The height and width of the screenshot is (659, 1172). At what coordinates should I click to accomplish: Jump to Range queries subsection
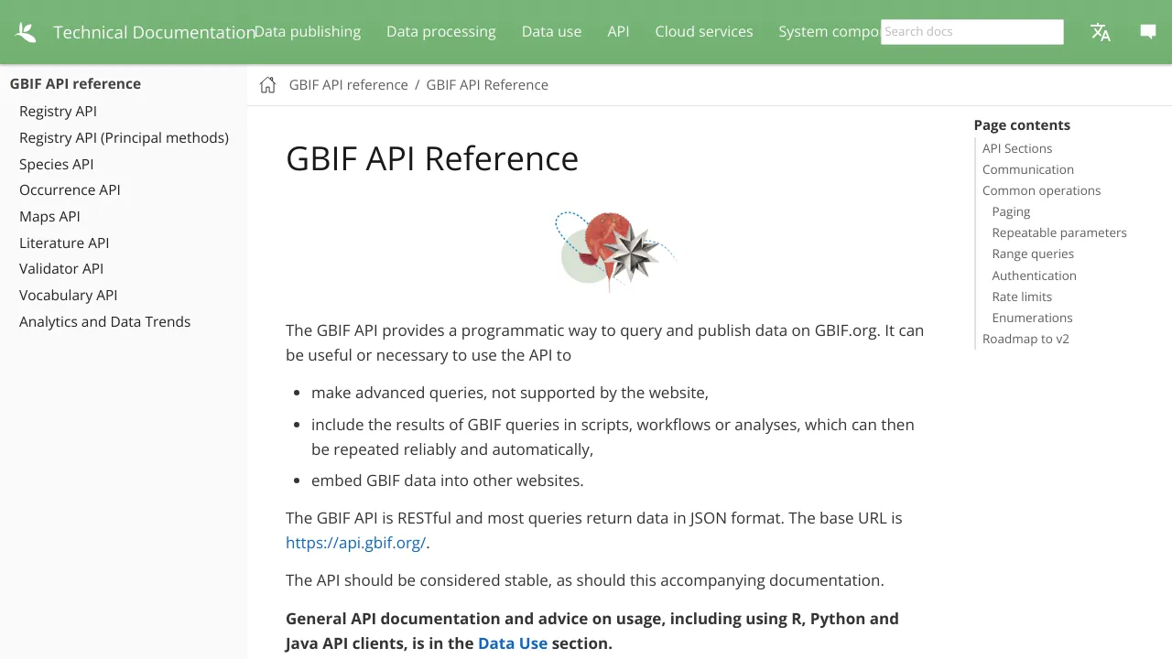pyautogui.click(x=1033, y=254)
